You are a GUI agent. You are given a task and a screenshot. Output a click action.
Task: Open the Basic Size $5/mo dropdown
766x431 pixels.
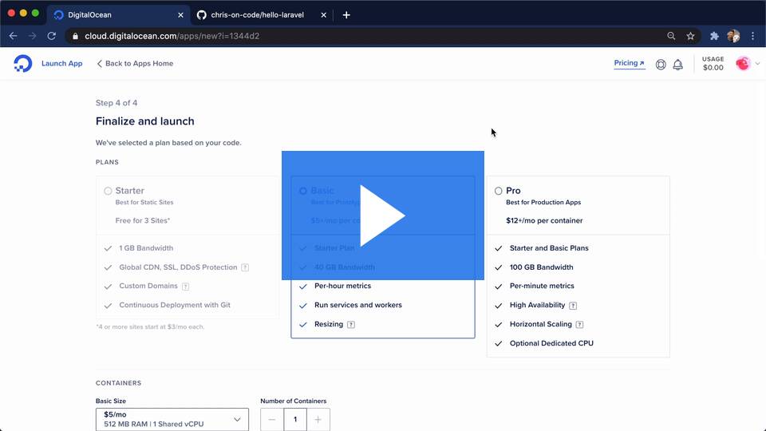pos(172,419)
